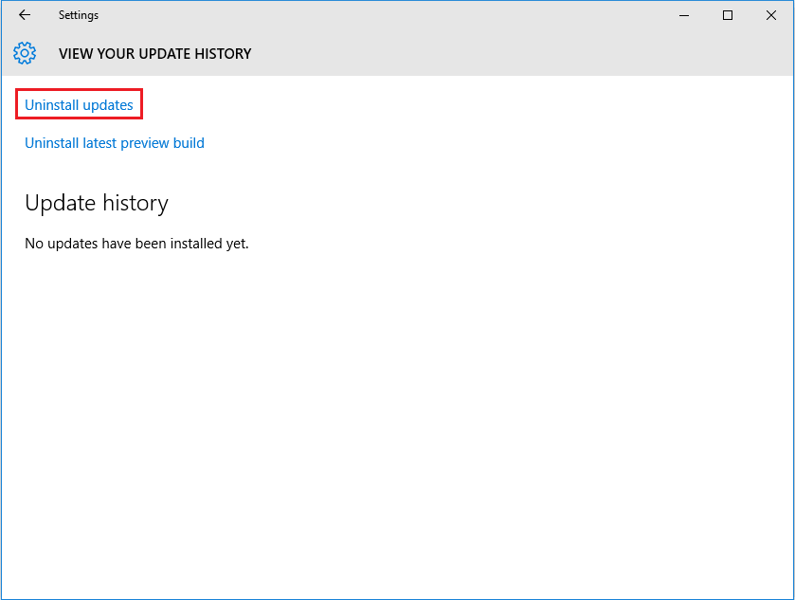
Task: Maximize the Settings window
Action: (x=727, y=15)
